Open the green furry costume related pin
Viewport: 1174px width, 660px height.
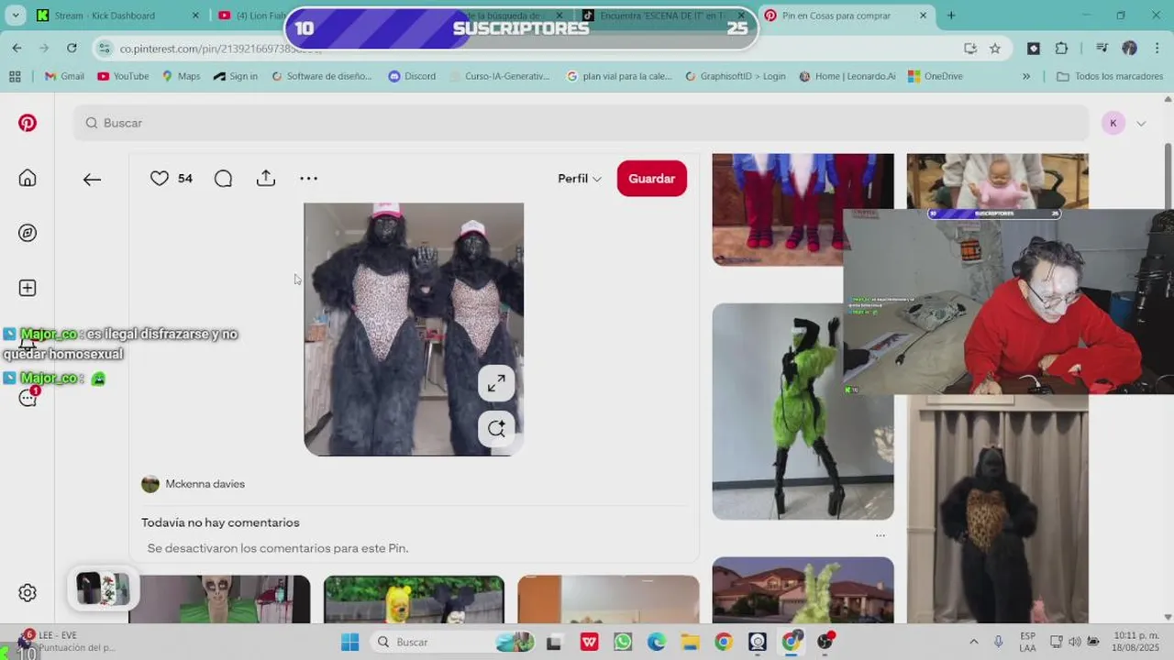tap(803, 412)
